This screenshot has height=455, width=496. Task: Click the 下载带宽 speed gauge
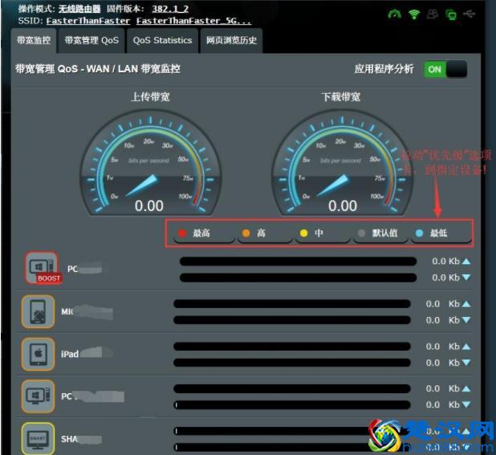[342, 163]
